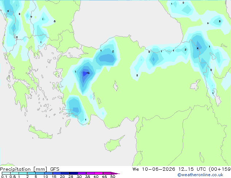Select the 2–5 mm legend swatch
This screenshot has width=231, height=178.
tap(31, 173)
